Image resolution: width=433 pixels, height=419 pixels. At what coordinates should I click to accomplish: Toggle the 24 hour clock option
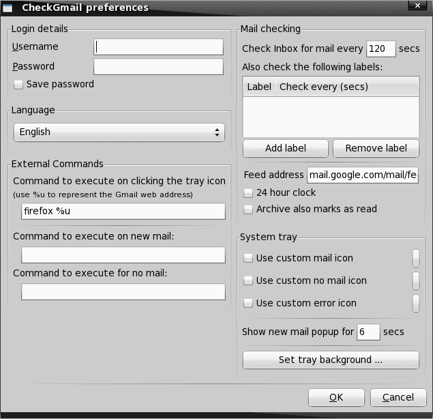(249, 193)
